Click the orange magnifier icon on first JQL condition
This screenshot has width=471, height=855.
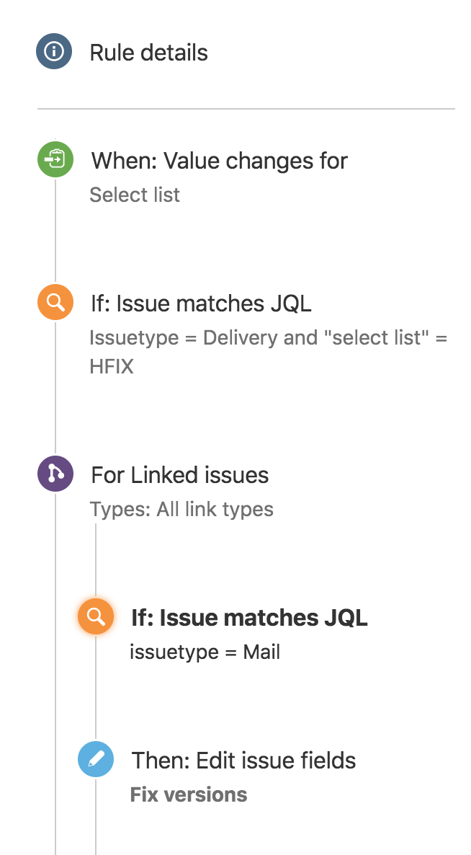[55, 302]
